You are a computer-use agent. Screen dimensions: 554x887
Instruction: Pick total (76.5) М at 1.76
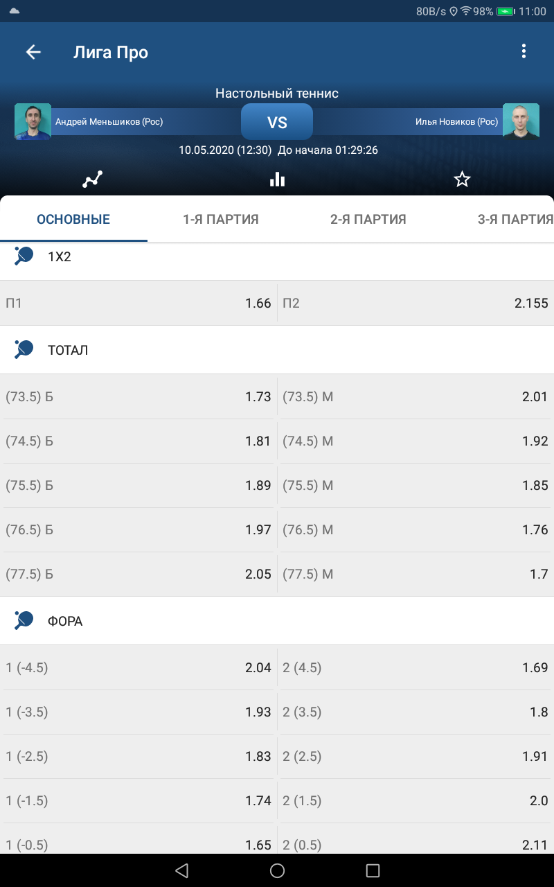point(415,529)
